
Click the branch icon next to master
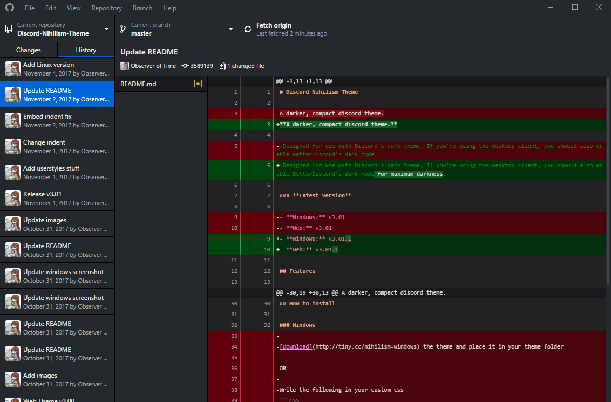(x=123, y=29)
